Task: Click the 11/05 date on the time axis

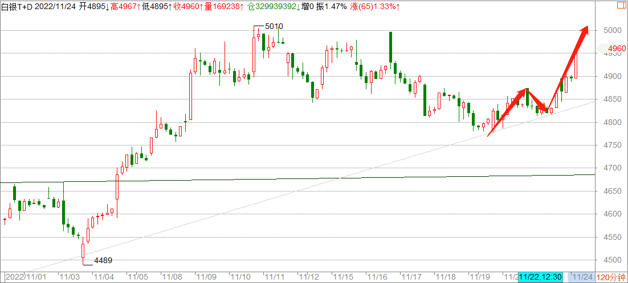Action: point(138,277)
